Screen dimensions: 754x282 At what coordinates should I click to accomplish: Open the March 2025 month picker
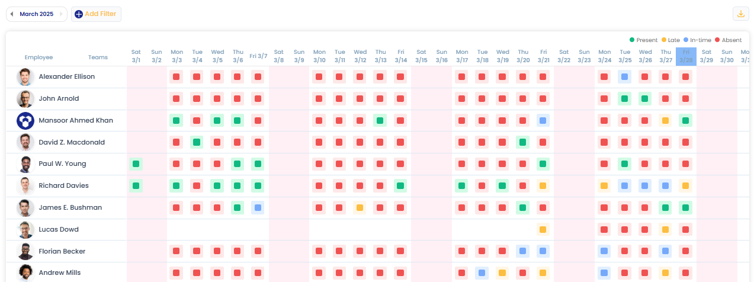pos(36,14)
